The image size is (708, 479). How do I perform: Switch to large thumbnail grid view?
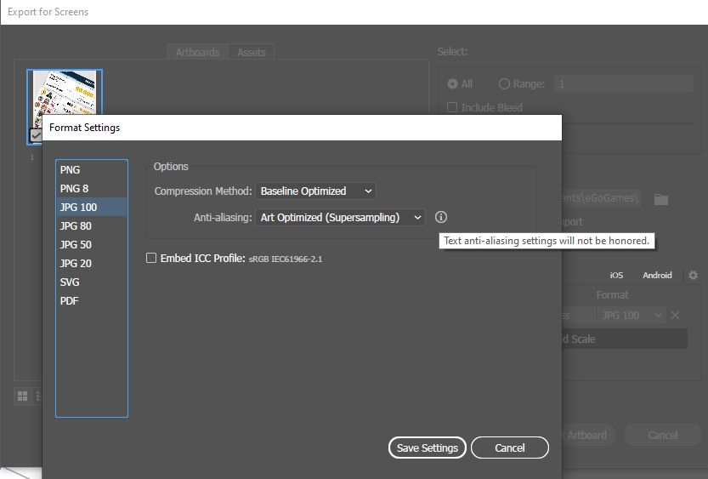pos(22,396)
